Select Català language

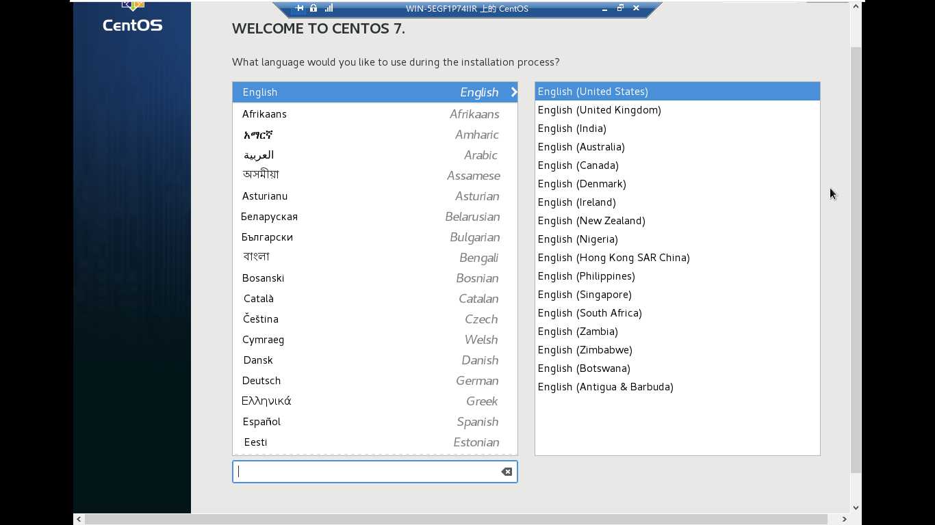[375, 299]
